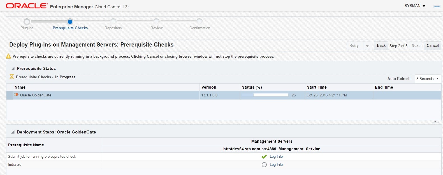Click the Management Servers header
Image resolution: width=443 pixels, height=175 pixels.
point(272,141)
